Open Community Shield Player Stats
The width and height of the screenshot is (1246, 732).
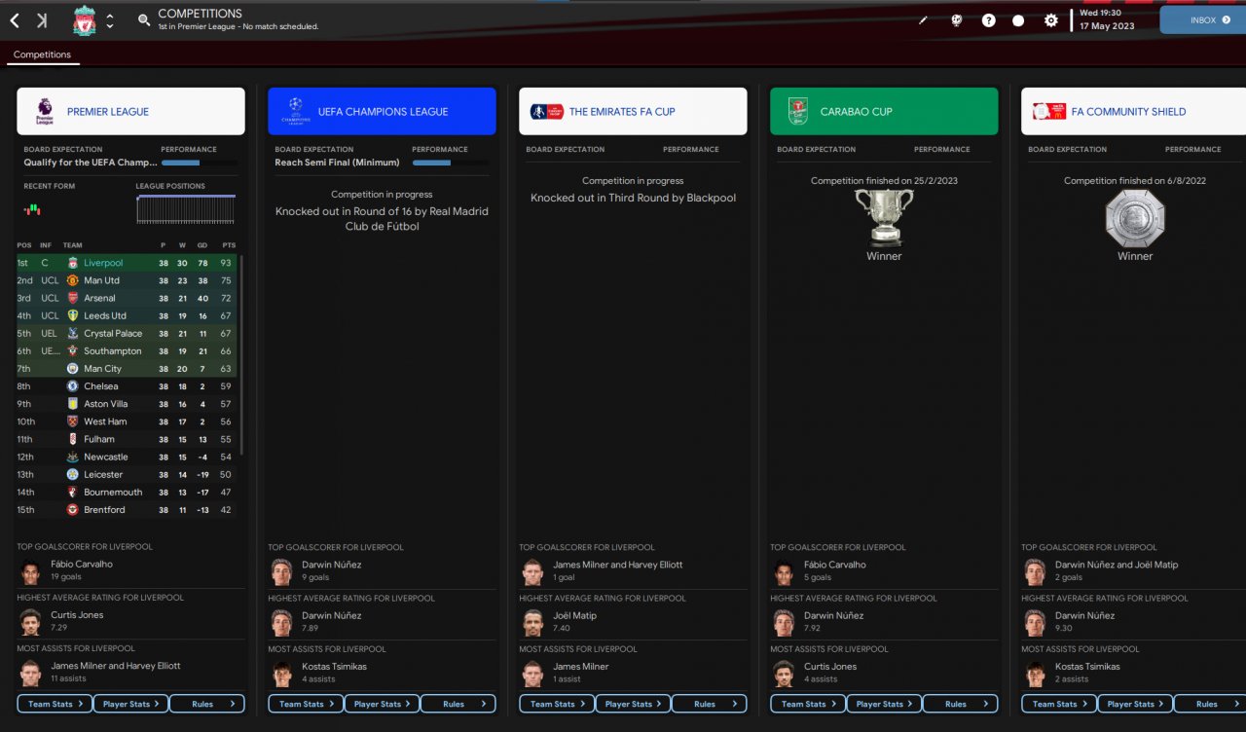[x=1135, y=704]
